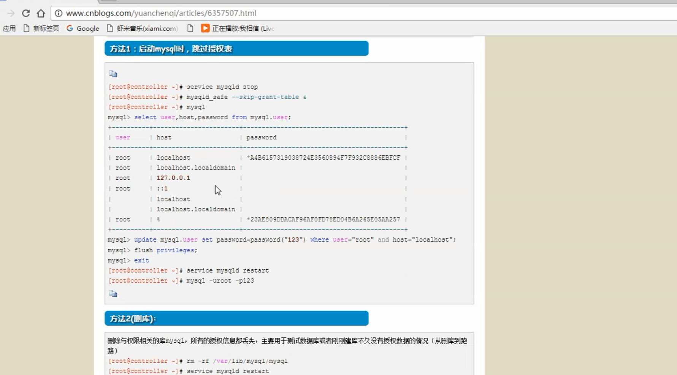
Task: Click the 'mysql -uroot -p123' command
Action: click(x=220, y=281)
